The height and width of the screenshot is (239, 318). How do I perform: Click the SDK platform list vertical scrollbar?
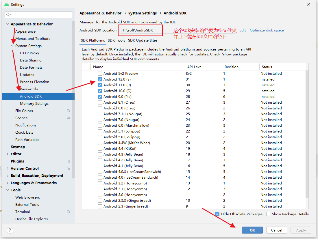click(307, 134)
